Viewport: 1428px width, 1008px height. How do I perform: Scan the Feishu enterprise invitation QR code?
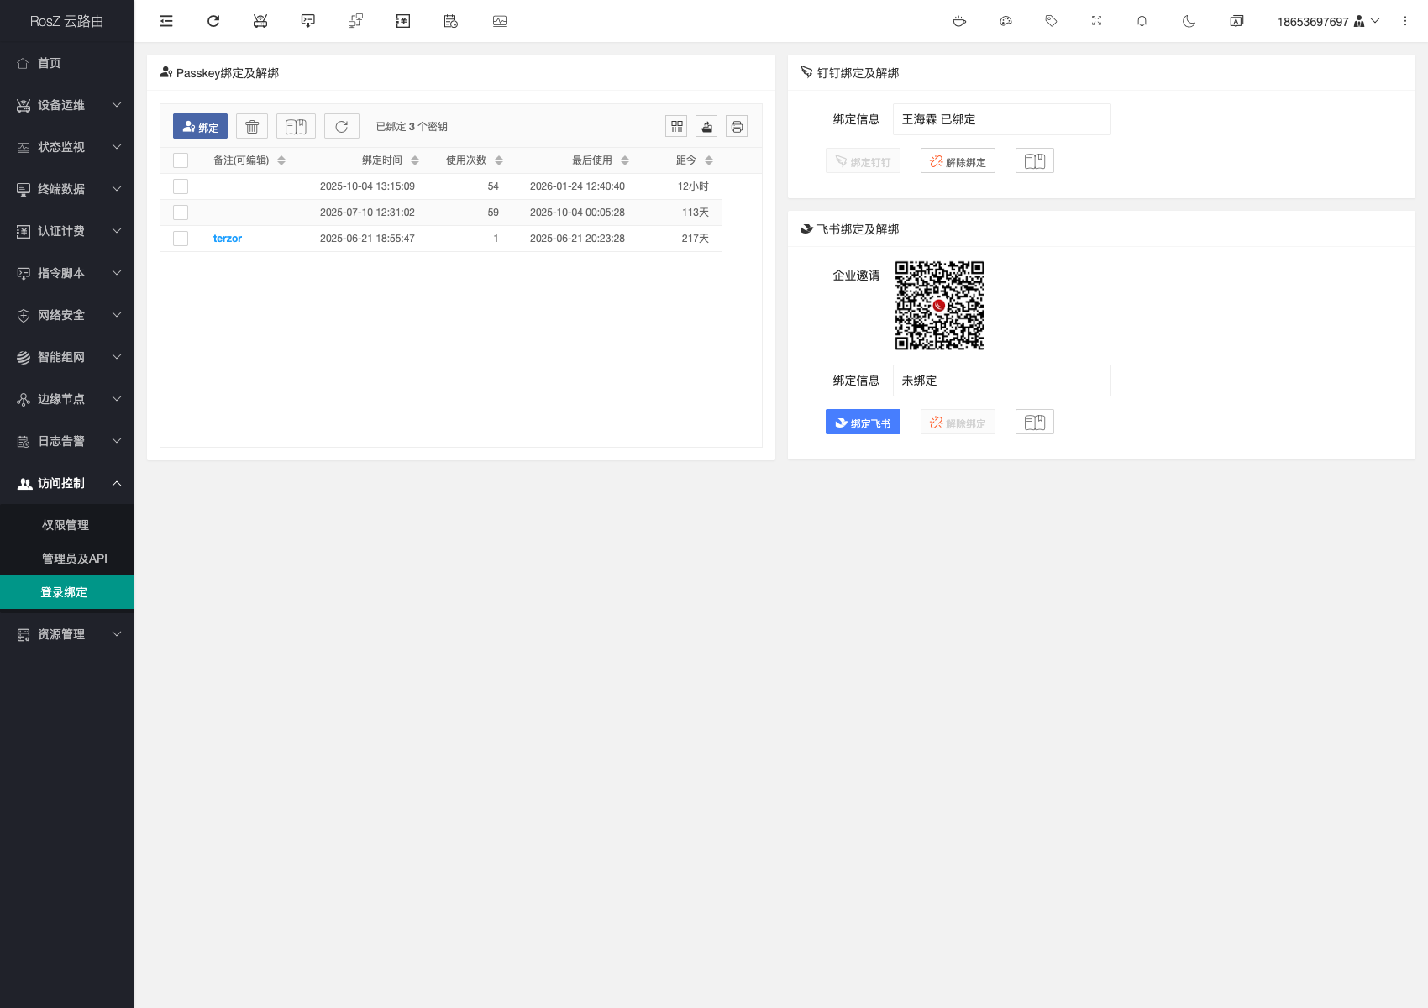[939, 306]
